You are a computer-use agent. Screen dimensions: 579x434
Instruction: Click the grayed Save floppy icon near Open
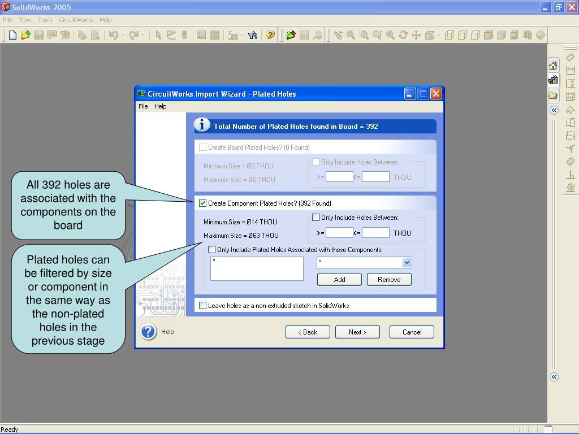pyautogui.click(x=39, y=35)
